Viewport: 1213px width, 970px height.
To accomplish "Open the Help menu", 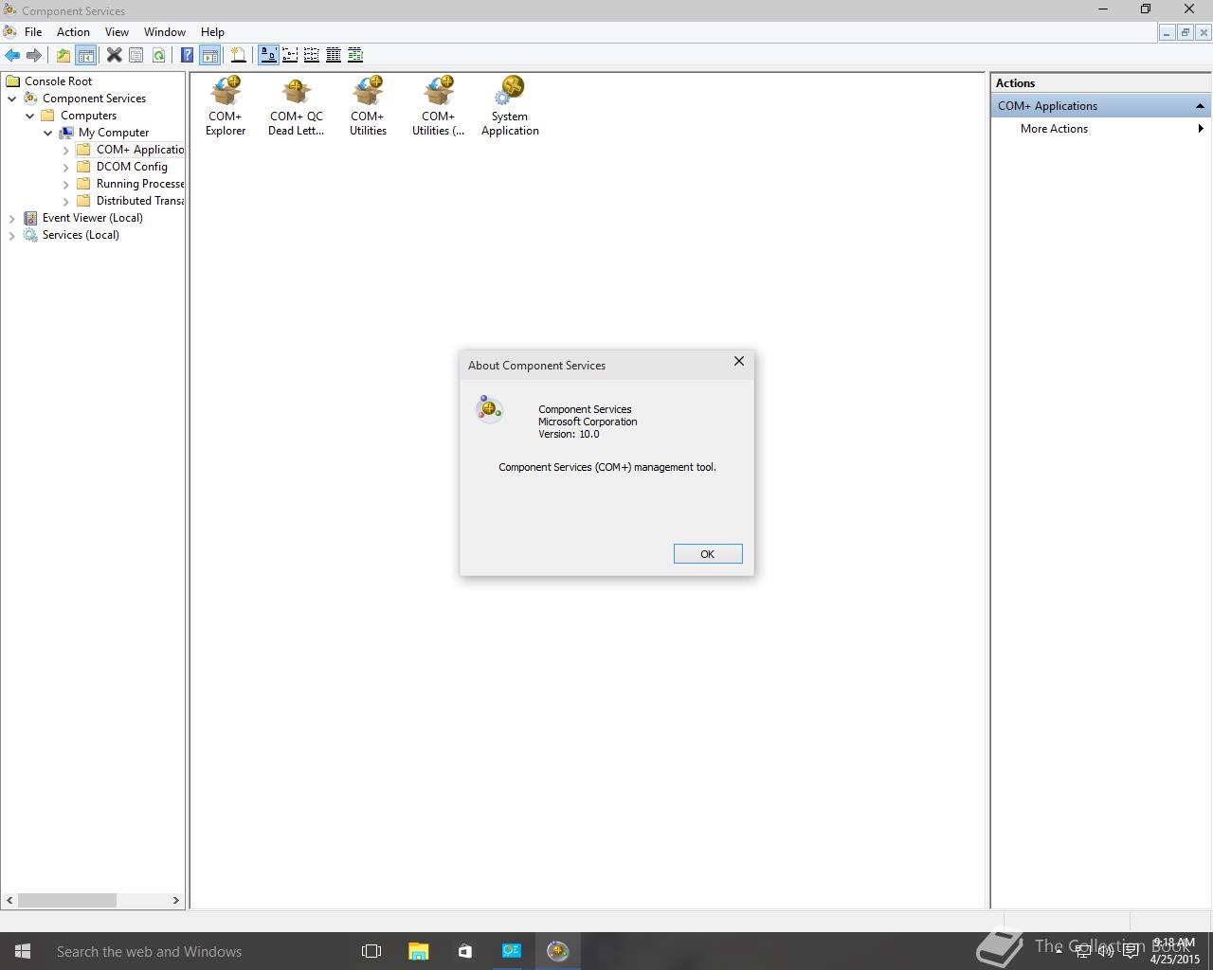I will click(x=212, y=32).
